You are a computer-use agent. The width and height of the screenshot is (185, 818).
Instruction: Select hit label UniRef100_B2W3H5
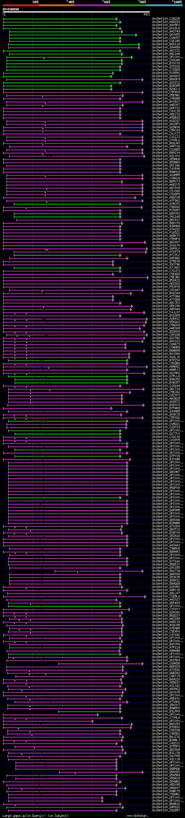tap(166, 86)
